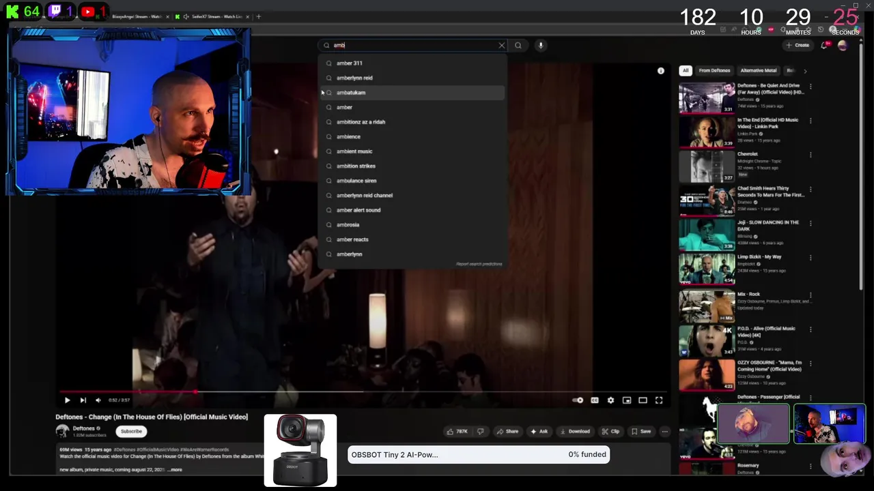The height and width of the screenshot is (491, 874).
Task: Dislike the video
Action: tap(480, 431)
